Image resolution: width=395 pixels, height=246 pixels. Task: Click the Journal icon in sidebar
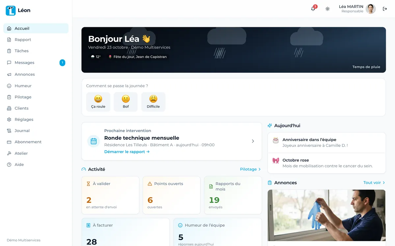[x=9, y=131]
